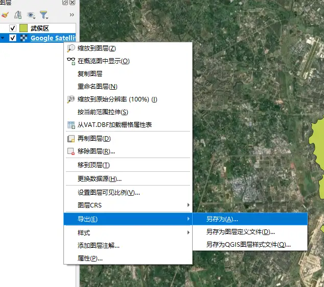The image size is (324, 287).
Task: Open the filter legend funnel icon
Action: (x=44, y=15)
